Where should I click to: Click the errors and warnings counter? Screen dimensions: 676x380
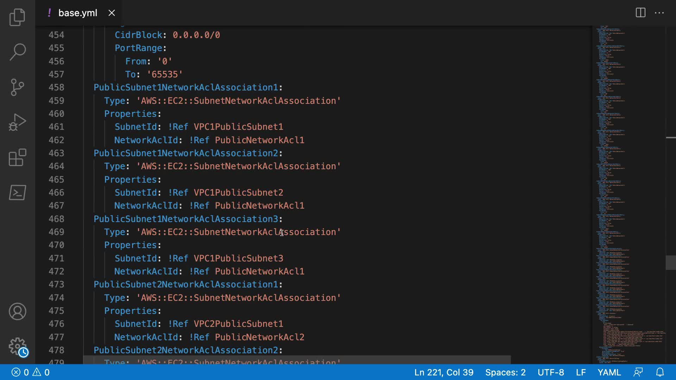coord(31,372)
